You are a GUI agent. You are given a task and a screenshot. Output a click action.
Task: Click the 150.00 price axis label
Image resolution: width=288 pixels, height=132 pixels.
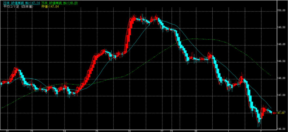click(x=281, y=11)
